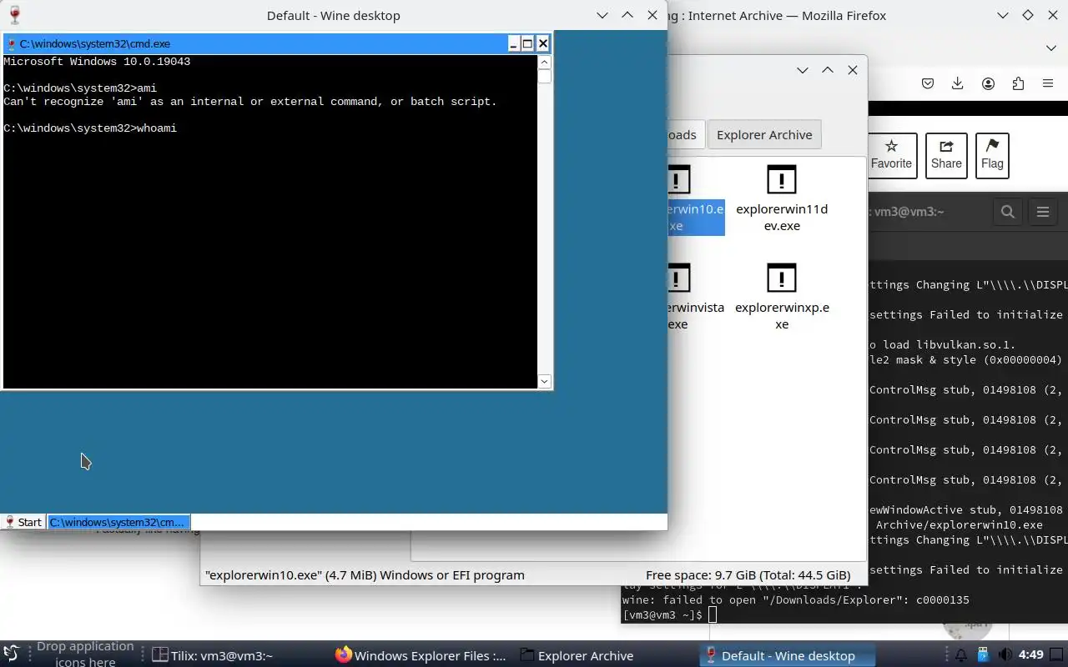Click the removable drive tray icon
Viewport: 1068px width, 667px height.
(983, 655)
